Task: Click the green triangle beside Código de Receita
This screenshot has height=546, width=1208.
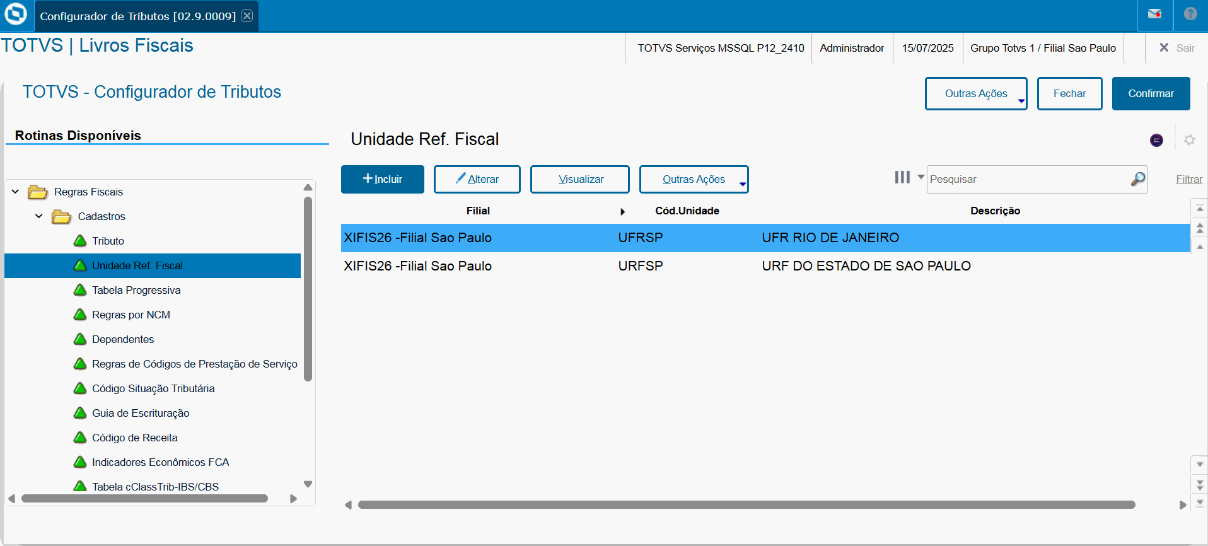Action: pos(80,438)
